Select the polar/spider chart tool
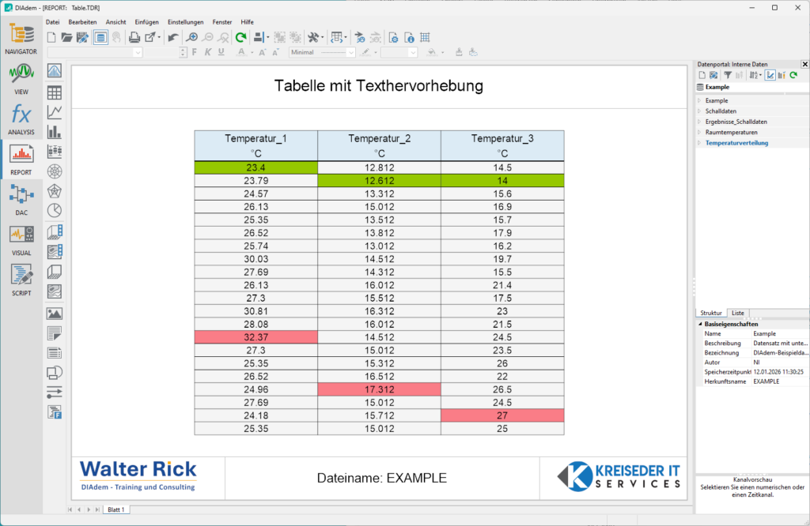Screen dimensions: 810x526 click(x=55, y=171)
